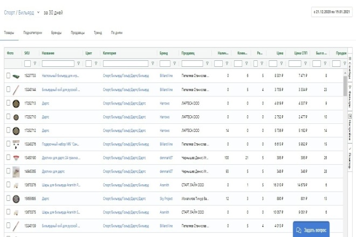Open product link Подарочный набор №5
Viewport: 356px width, 237px height.
point(60,144)
